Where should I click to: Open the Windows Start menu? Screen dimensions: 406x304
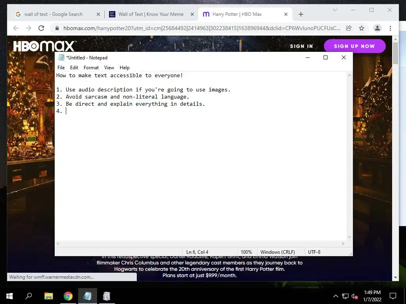[x=10, y=296]
